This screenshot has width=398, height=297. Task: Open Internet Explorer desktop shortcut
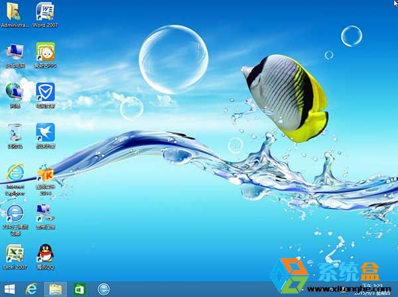click(x=14, y=173)
